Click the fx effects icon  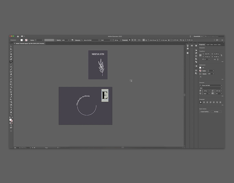coord(201,77)
